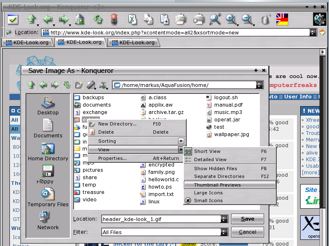This screenshot has width=329, height=246.
Task: Open the Save dialog path dropdown
Action: (x=259, y=85)
